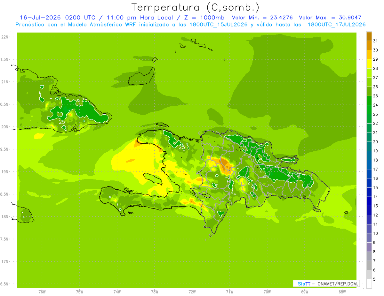Viewport: 384px width, 296px height.
Task: Click the title 'Temperatura (C,somb.)'
Action: (x=196, y=8)
